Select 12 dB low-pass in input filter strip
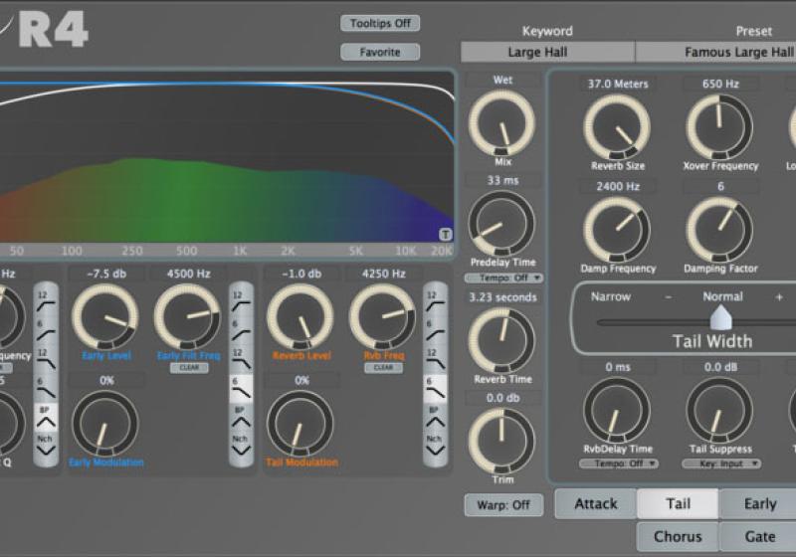This screenshot has width=796, height=557. (46, 361)
